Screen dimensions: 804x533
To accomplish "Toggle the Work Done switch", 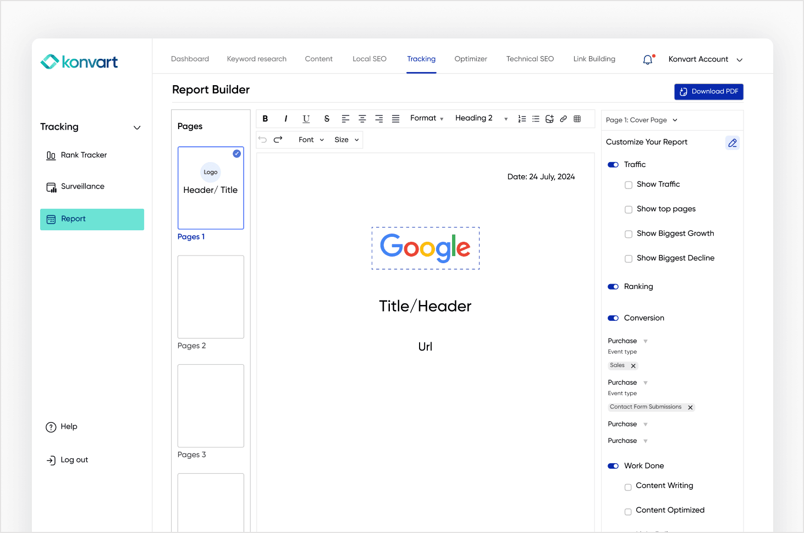I will click(x=613, y=466).
